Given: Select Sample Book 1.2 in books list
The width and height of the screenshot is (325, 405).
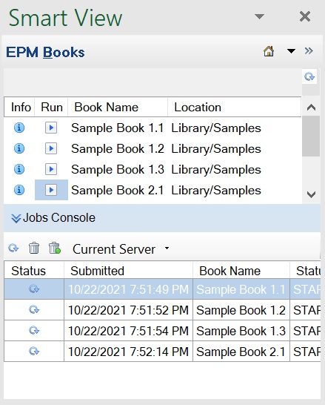Looking at the screenshot, I should pos(118,149).
